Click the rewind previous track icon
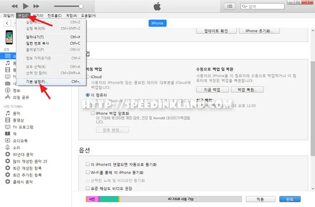The width and height of the screenshot is (315, 207). [x=14, y=6]
